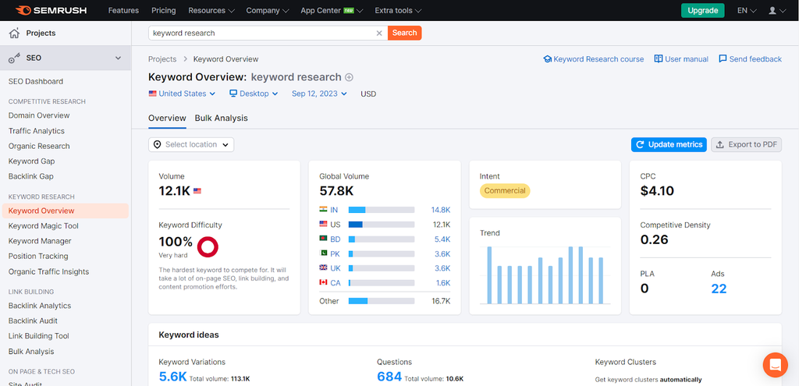Expand the Sep 12, 2023 date picker
The width and height of the screenshot is (799, 386).
click(x=319, y=94)
